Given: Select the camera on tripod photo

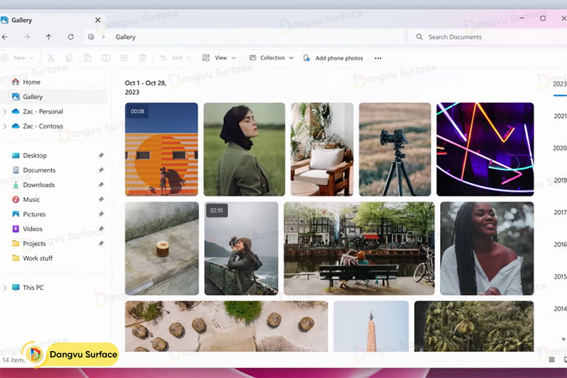Looking at the screenshot, I should pyautogui.click(x=395, y=150).
